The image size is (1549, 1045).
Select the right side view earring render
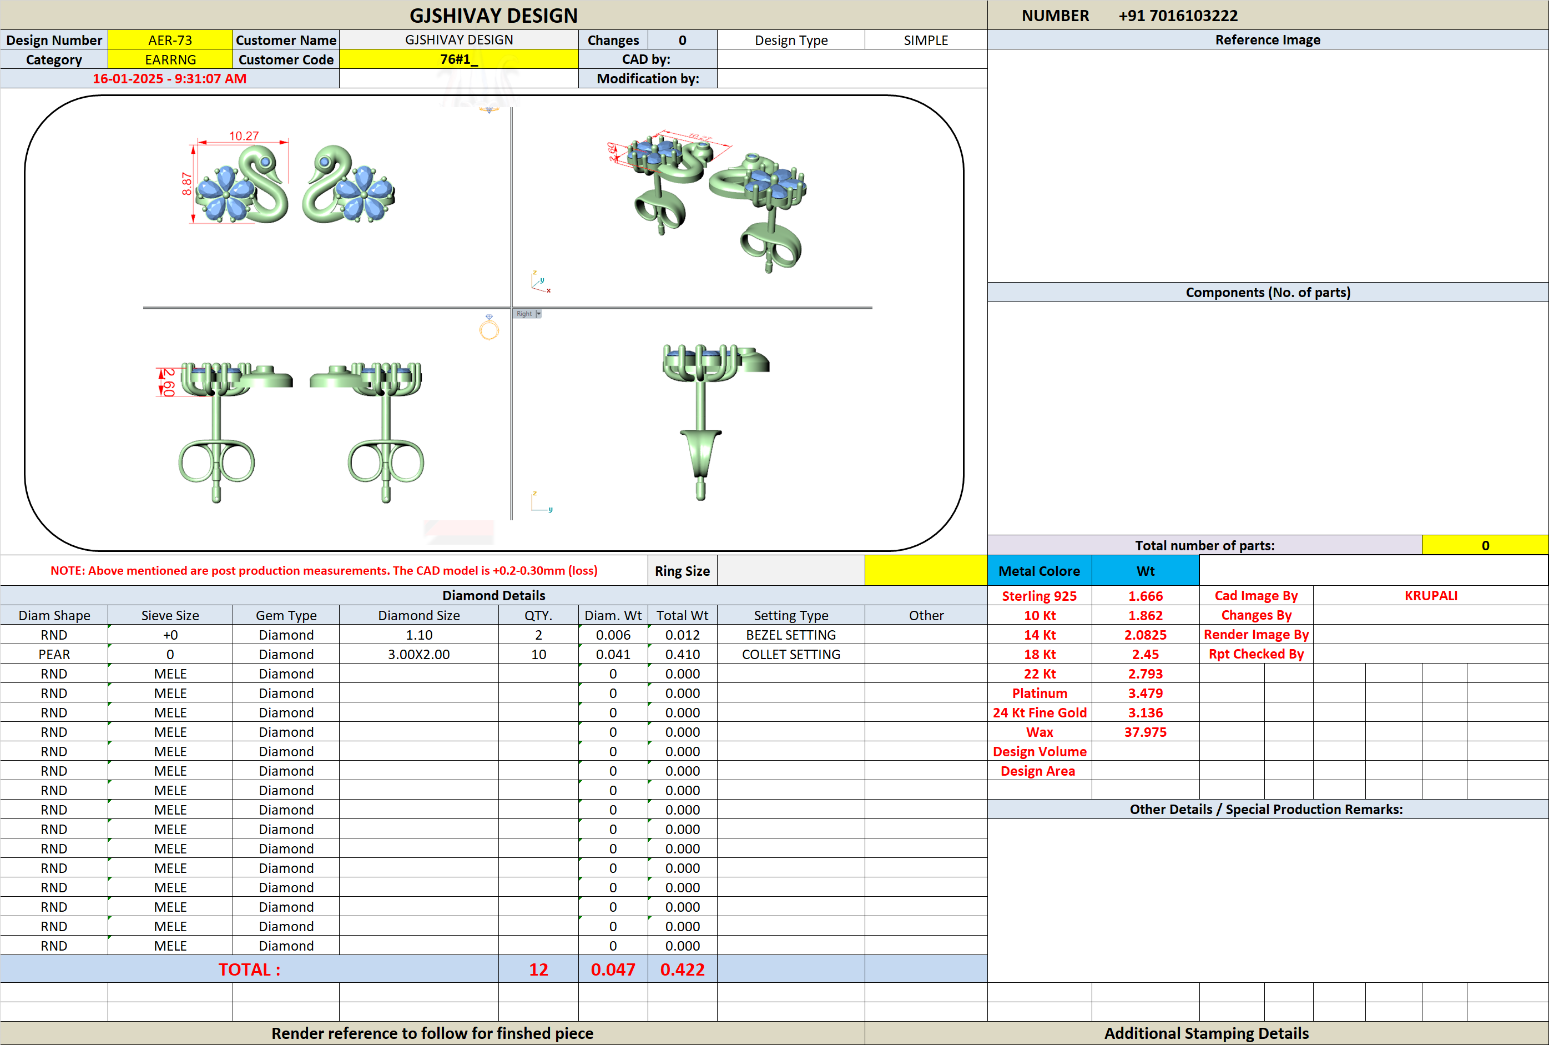[716, 422]
